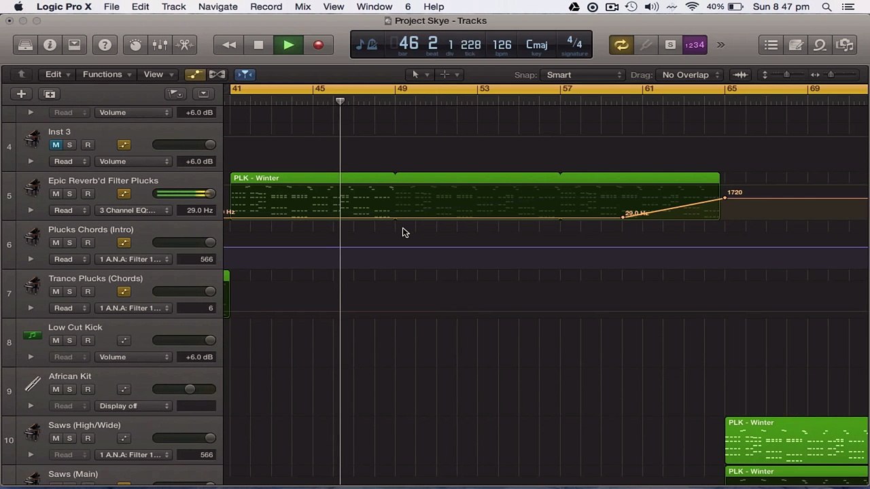Viewport: 870px width, 489px height.
Task: Select the PLK - Winter region on track 5
Action: [x=475, y=196]
